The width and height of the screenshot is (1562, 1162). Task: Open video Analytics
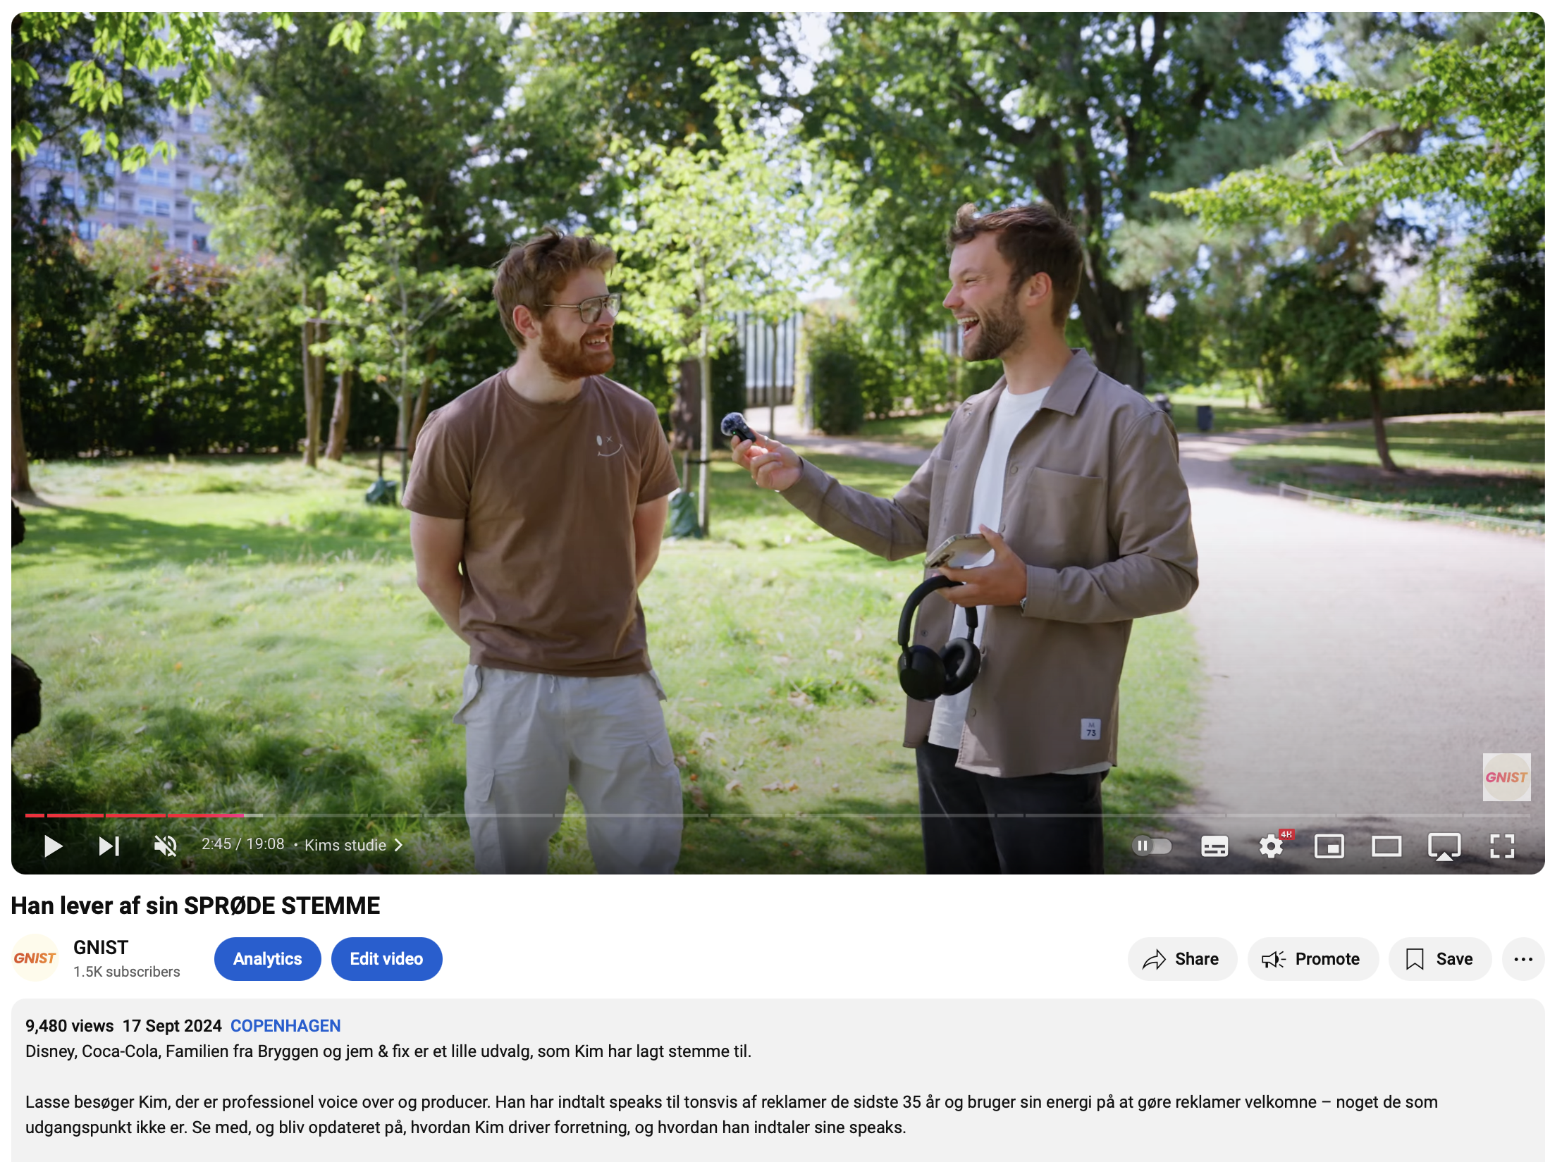click(268, 959)
